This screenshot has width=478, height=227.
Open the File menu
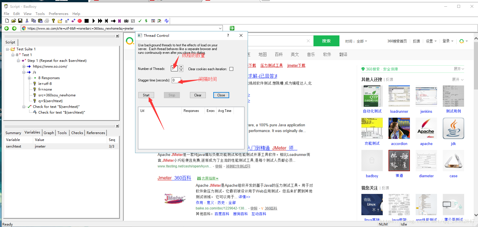coord(6,14)
